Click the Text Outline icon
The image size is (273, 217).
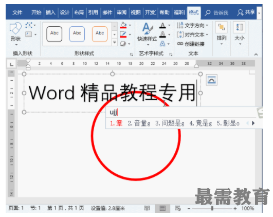(162, 34)
